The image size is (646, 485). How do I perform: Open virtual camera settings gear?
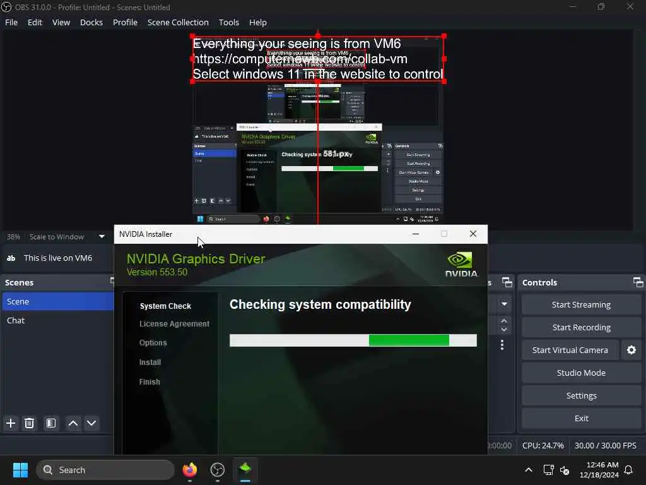(631, 350)
